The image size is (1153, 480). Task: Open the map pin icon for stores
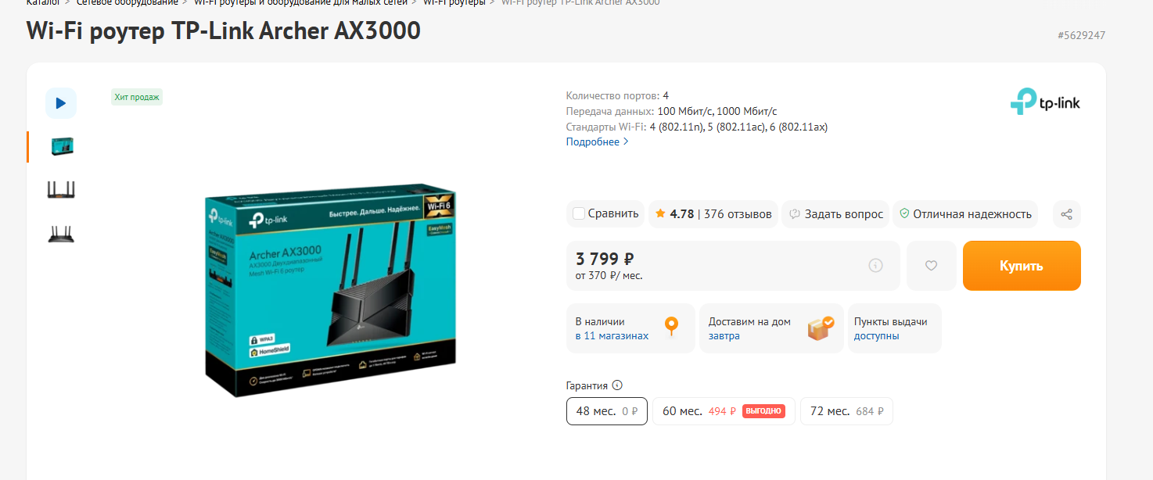coord(670,328)
